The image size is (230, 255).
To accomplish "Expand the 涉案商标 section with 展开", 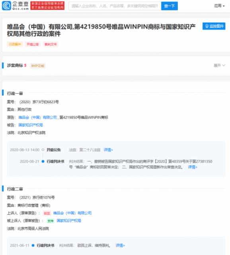I will [x=219, y=65].
